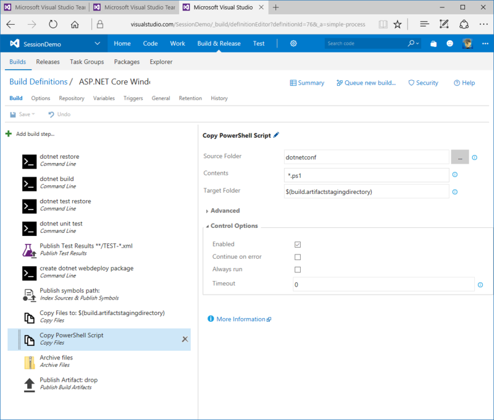Open the Home menu
This screenshot has width=494, height=420.
coord(122,43)
